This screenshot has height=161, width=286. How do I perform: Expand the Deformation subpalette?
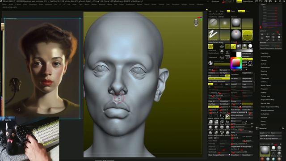tap(265, 68)
